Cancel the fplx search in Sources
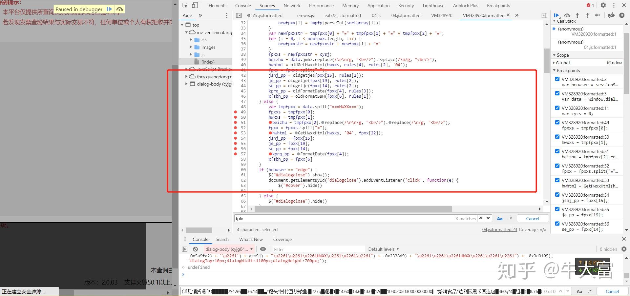Viewport: 630px width, 296px height. pos(532,219)
